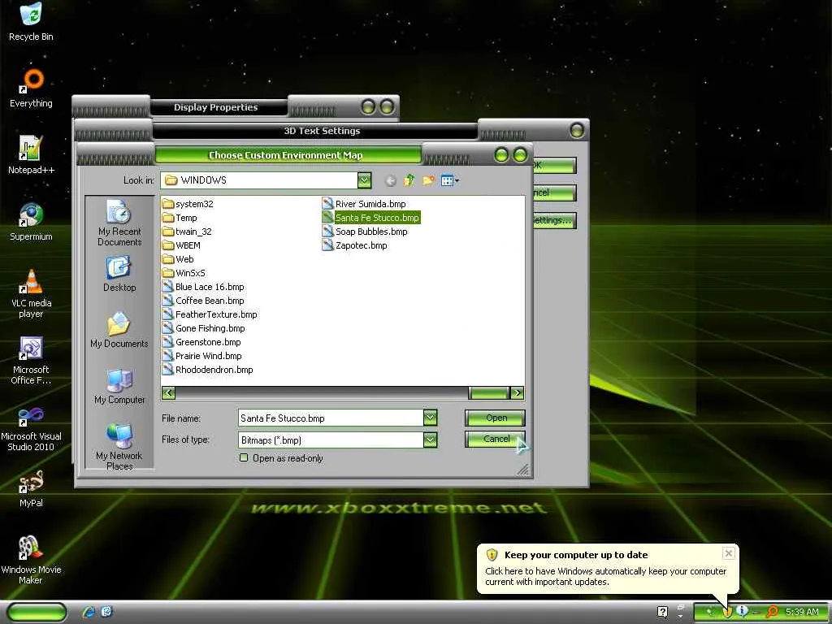Open the View Menu button
Screen dimensions: 832x624
450,181
